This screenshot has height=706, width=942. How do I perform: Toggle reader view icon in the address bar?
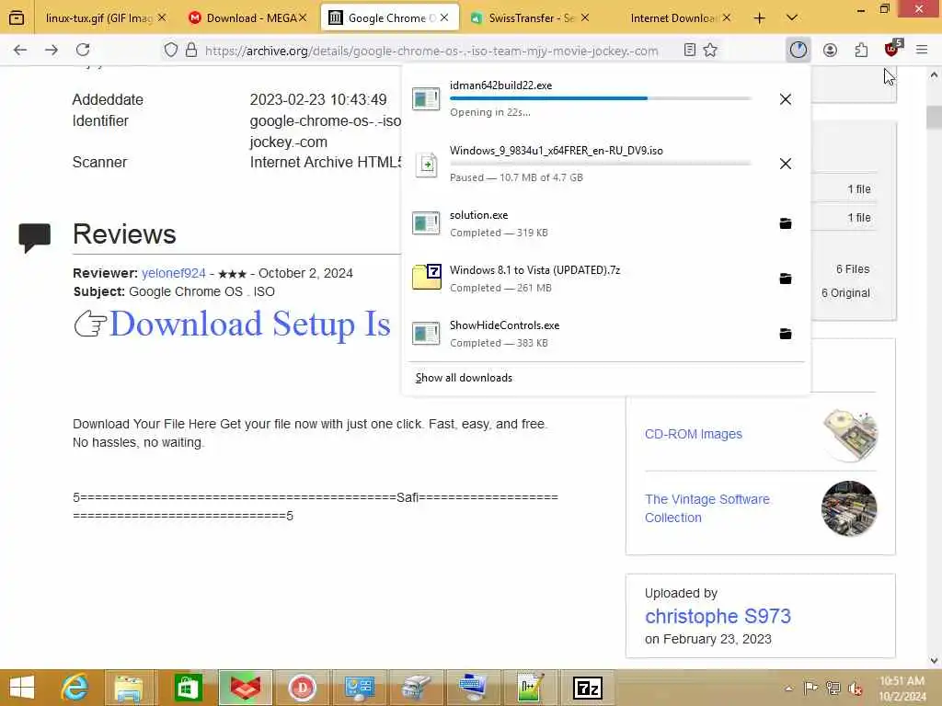pos(690,50)
